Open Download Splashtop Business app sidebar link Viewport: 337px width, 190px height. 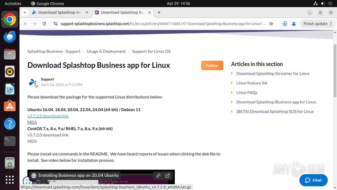276,102
